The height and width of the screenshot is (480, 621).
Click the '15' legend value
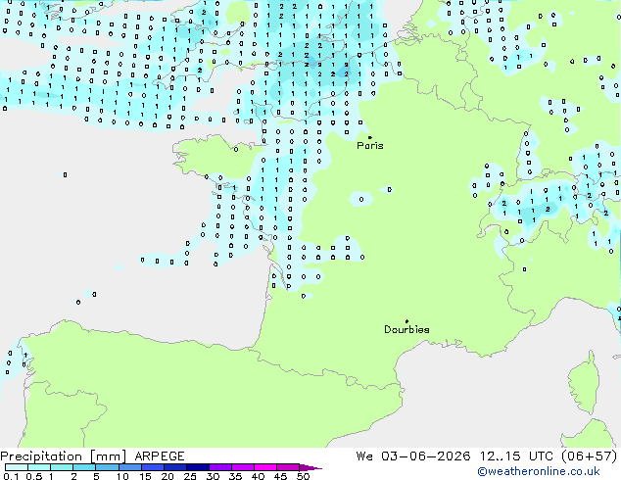click(145, 476)
